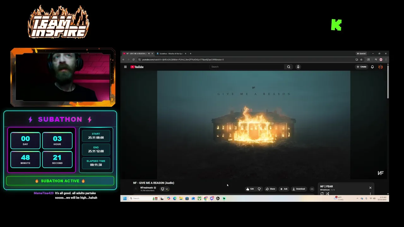The height and width of the screenshot is (227, 404).
Task: Download the video
Action: pyautogui.click(x=299, y=189)
